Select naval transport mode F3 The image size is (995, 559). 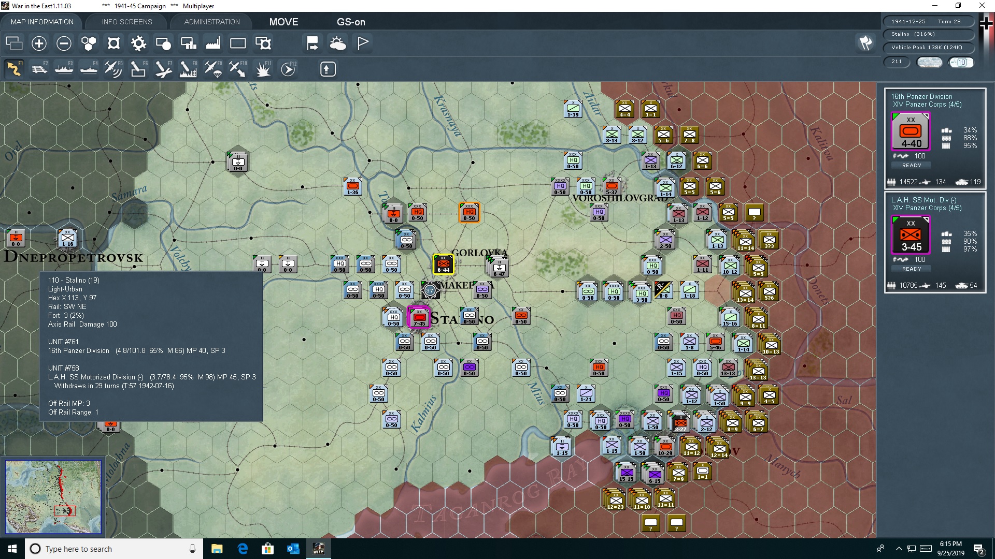64,69
